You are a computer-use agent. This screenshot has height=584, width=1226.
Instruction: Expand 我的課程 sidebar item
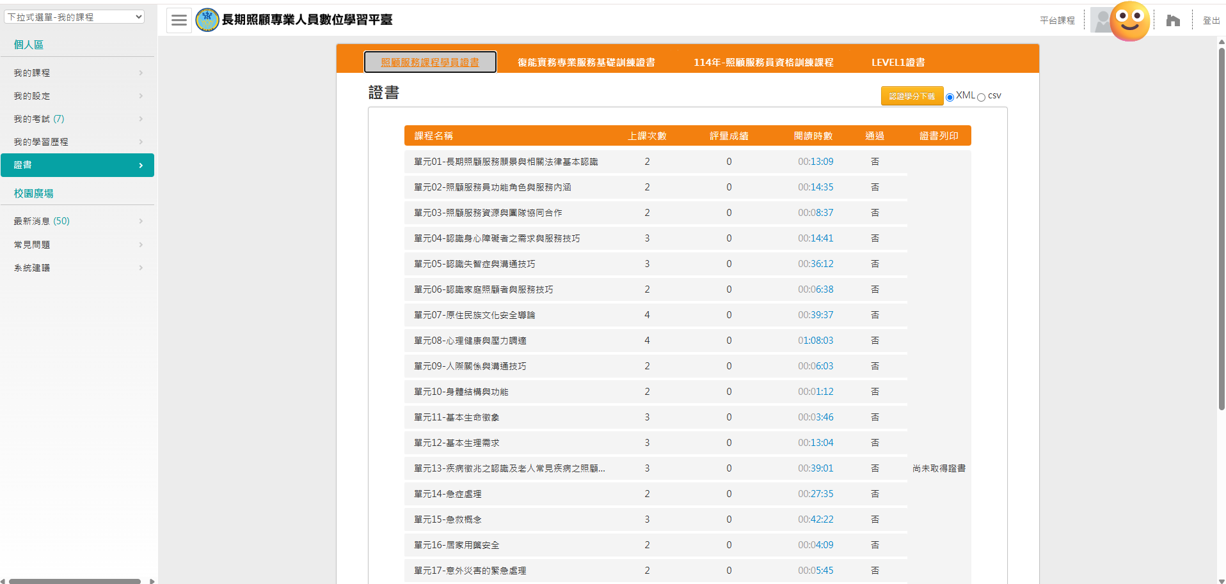point(77,73)
